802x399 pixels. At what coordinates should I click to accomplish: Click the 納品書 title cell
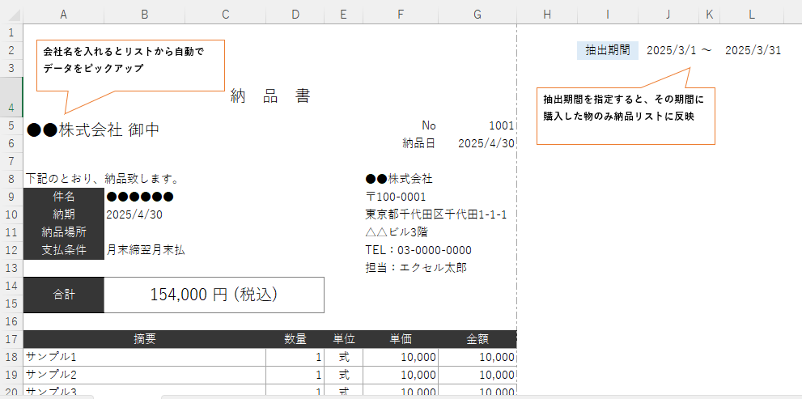(x=270, y=96)
